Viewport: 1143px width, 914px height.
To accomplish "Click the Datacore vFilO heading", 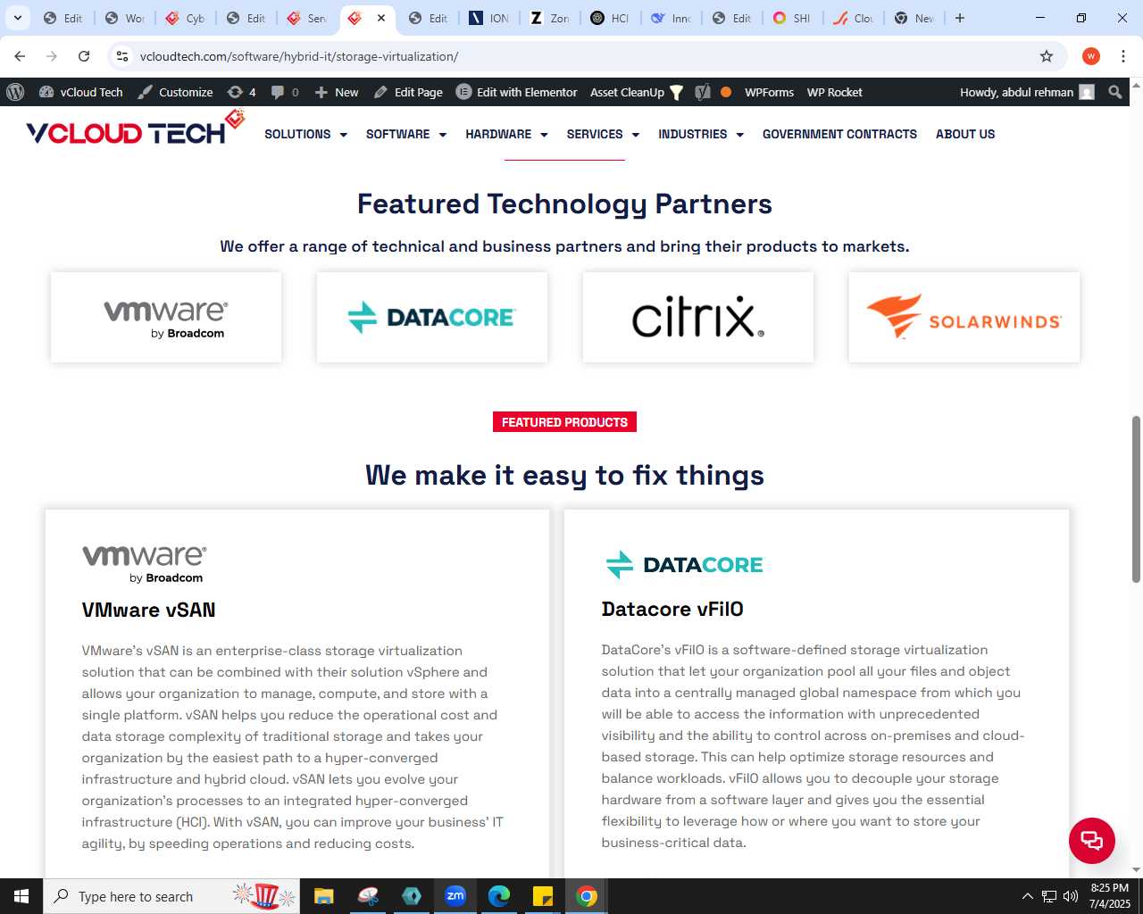I will click(x=672, y=609).
